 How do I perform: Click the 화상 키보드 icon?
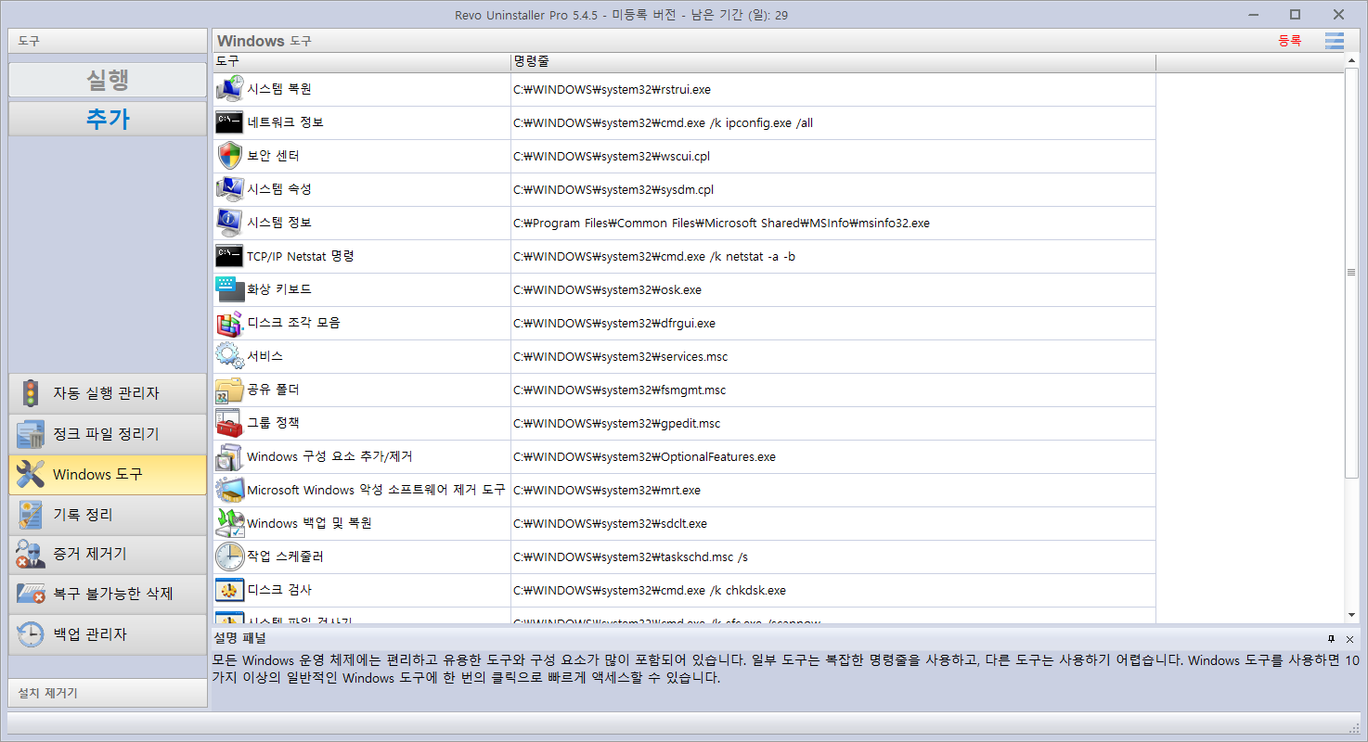229,289
